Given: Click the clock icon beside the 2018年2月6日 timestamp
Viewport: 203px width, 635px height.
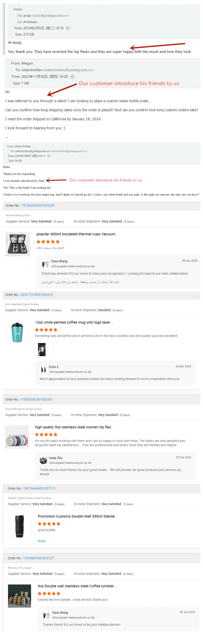Looking at the screenshot, I should coord(68,28).
